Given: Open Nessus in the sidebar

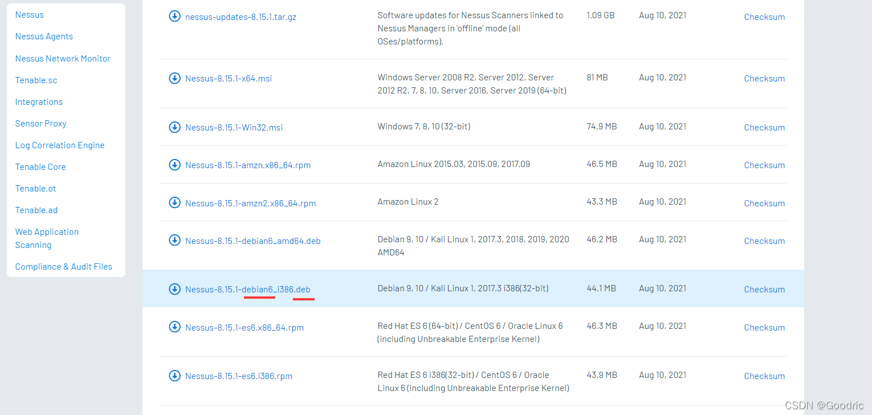Looking at the screenshot, I should (x=30, y=15).
